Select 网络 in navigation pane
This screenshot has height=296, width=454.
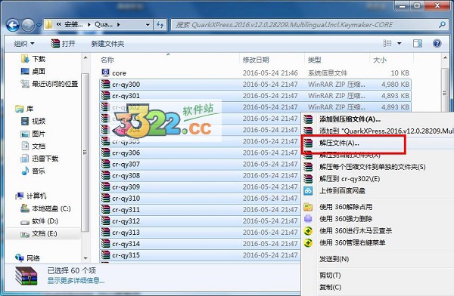click(x=27, y=257)
